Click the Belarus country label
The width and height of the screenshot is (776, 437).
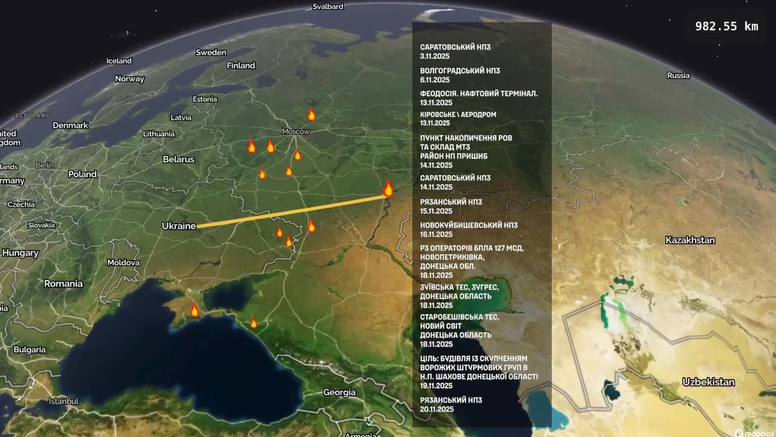179,159
